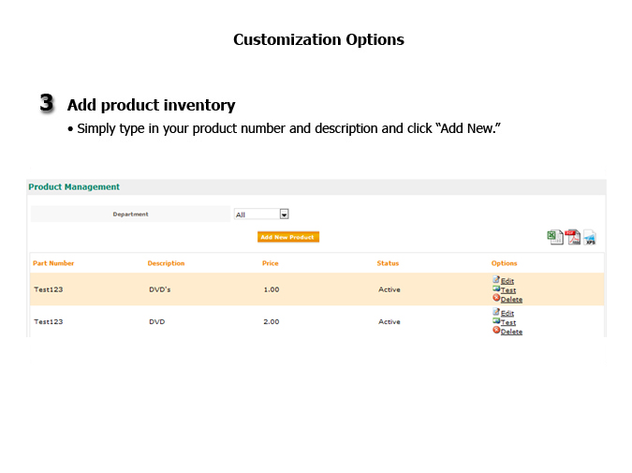Sort by the Status column header

388,263
